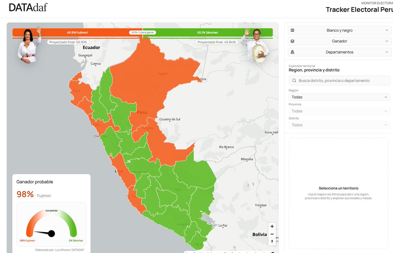Click the La Paz city label
Screen dimensions: 393x253
point(223,226)
